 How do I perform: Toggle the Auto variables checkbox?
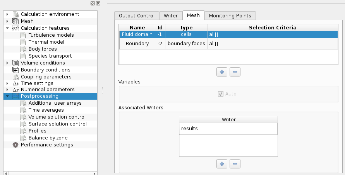tap(221, 94)
